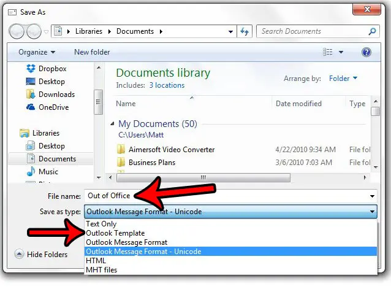This screenshot has width=391, height=289.
Task: Choose Outlook Template from type list
Action: (115, 233)
